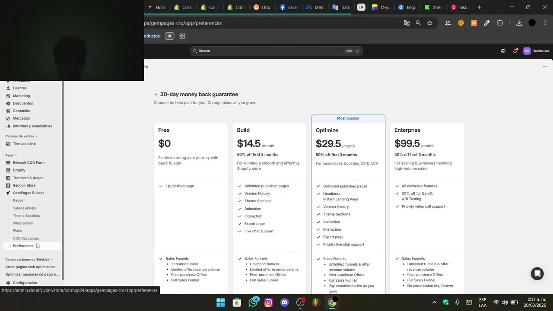Click the ESP LAA language indicator
The height and width of the screenshot is (311, 553).
tap(483, 302)
